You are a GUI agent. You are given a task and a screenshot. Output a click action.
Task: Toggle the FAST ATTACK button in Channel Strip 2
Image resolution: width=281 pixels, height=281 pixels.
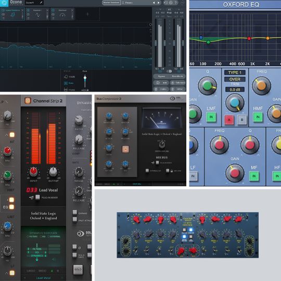click(75, 219)
